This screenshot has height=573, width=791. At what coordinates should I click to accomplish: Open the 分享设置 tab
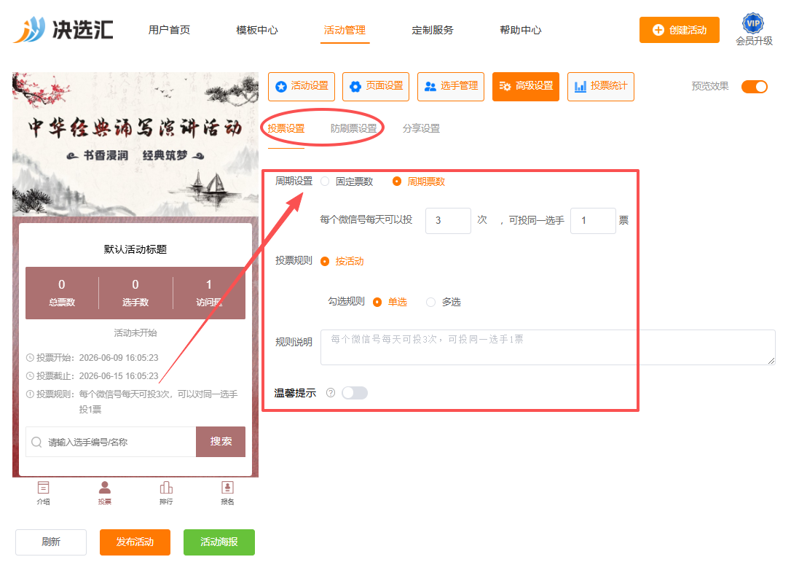421,129
